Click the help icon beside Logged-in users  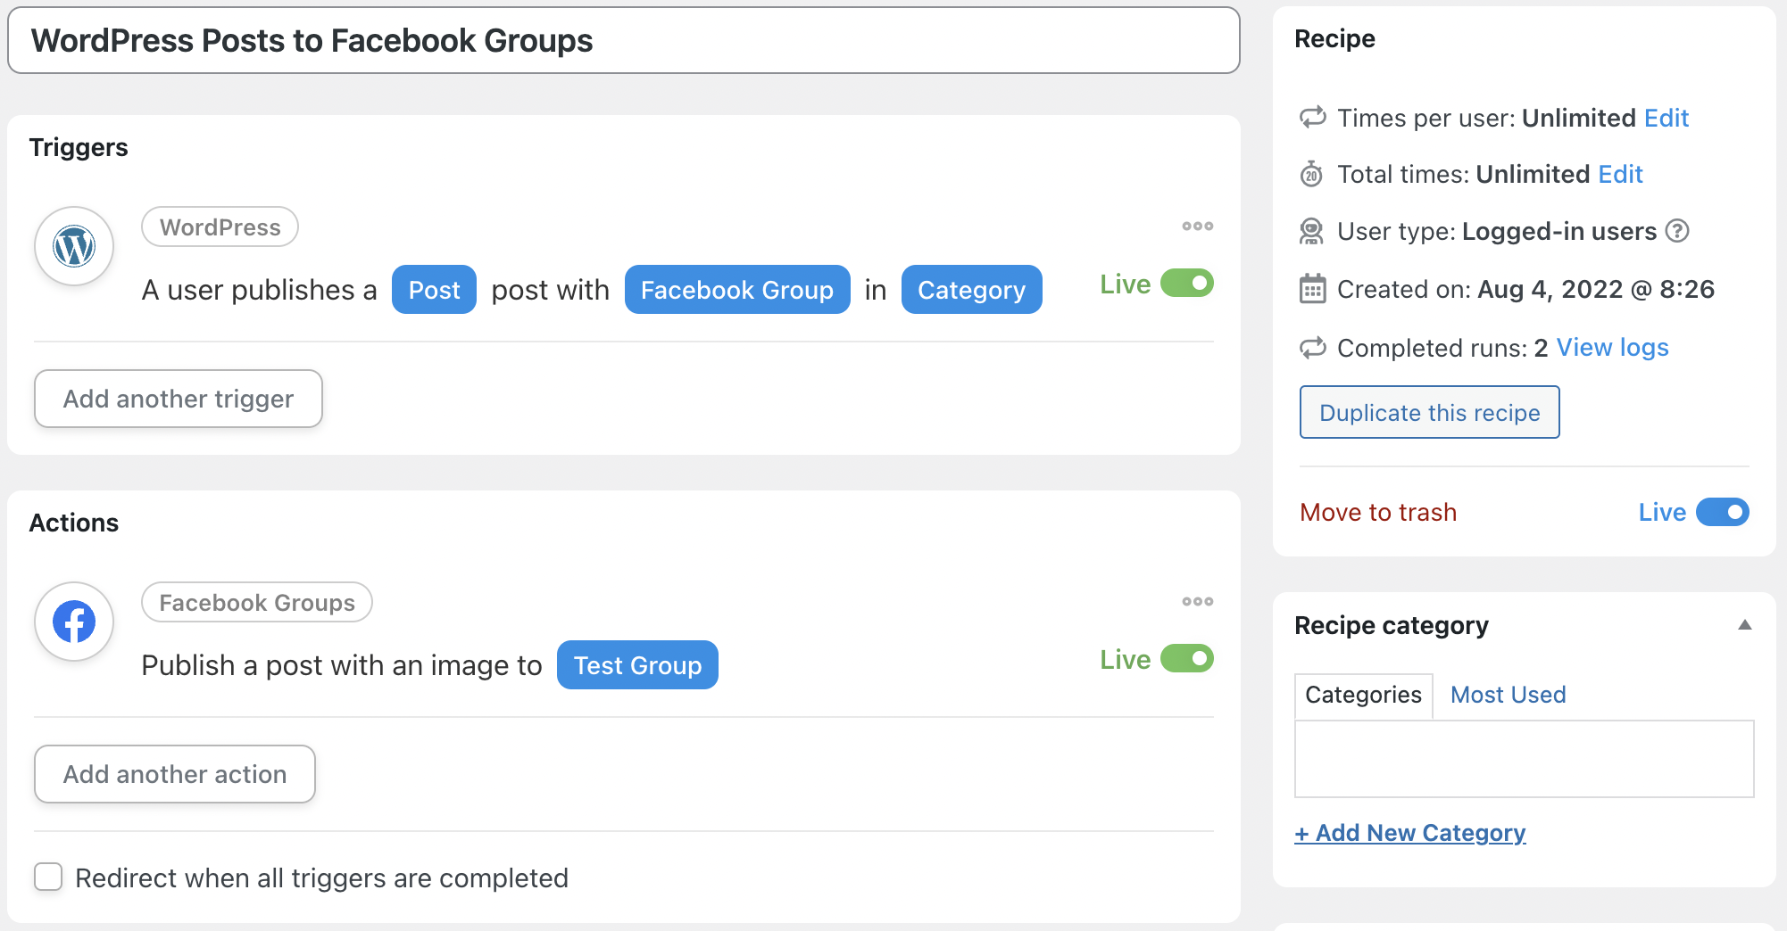click(x=1677, y=231)
